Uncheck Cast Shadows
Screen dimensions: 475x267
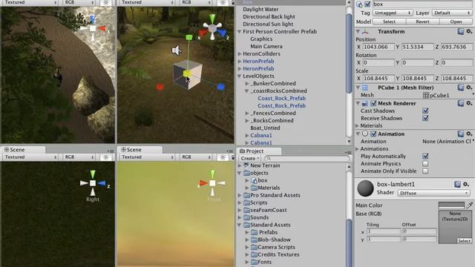click(x=425, y=111)
